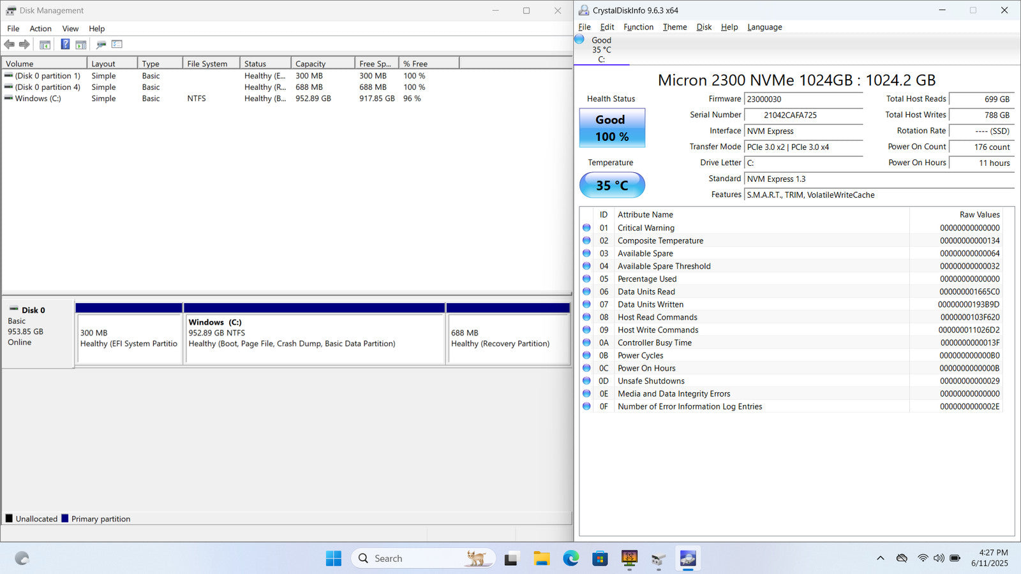Click the Back arrow in Disk Management toolbar
Viewport: 1021px width, 574px height.
9,45
